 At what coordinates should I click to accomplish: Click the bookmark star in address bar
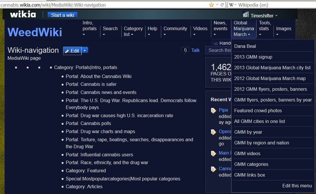(x=211, y=4)
